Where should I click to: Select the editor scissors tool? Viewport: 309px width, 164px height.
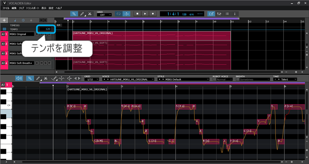46,78
